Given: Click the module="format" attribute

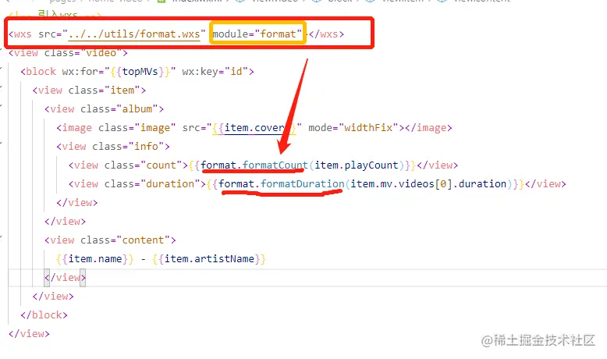Looking at the screenshot, I should click(257, 34).
